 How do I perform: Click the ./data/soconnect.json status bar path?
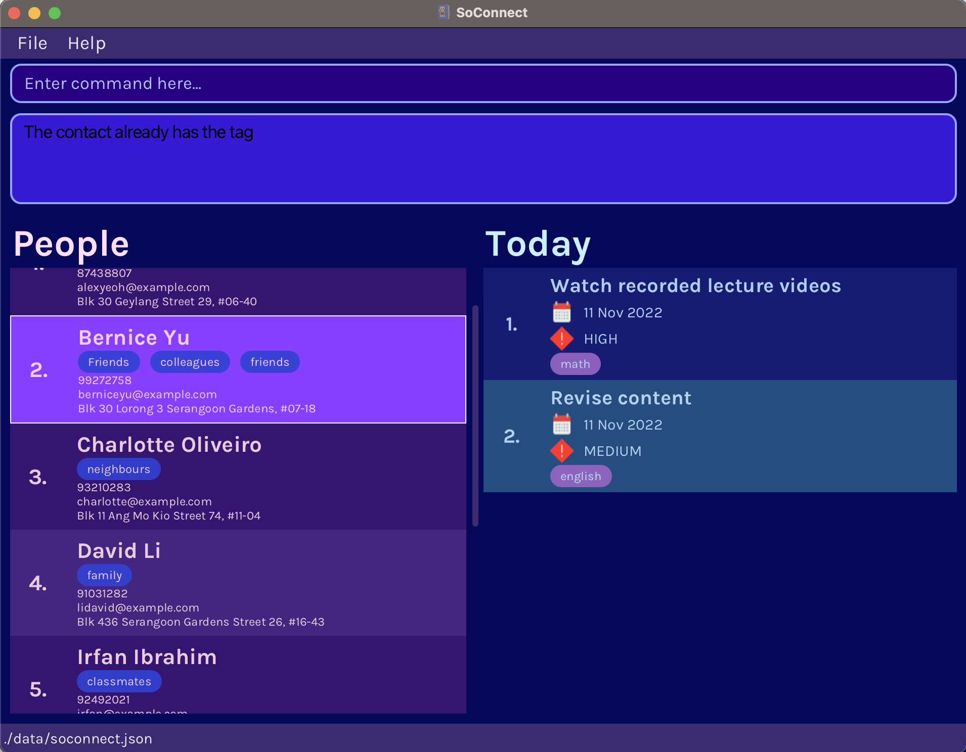click(78, 738)
